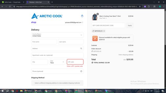Show hidden system tray icons
The width and height of the screenshot is (166, 93).
143,91
